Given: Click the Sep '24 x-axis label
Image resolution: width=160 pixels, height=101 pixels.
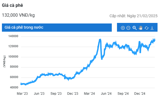Looking at the screenshot, I should point(123,94).
